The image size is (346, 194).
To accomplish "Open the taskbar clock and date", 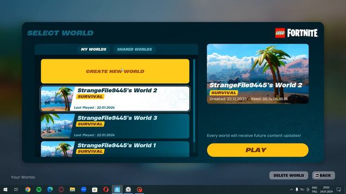I will 327,189.
